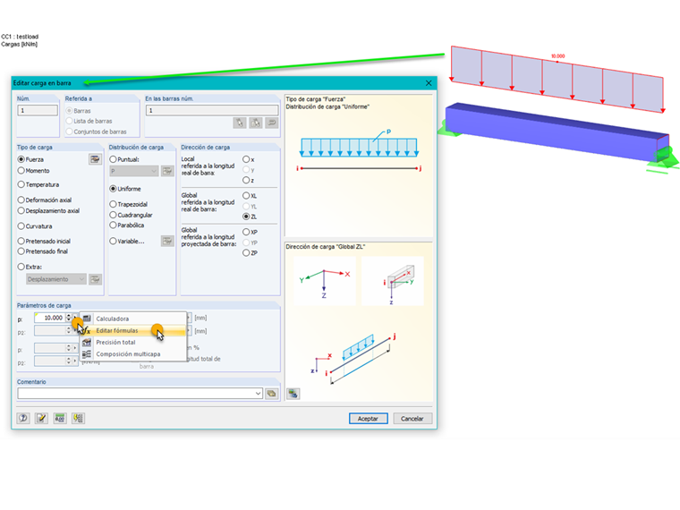Select Trapezoidal load distribution
Screen dimensions: 680x510
pyautogui.click(x=114, y=204)
